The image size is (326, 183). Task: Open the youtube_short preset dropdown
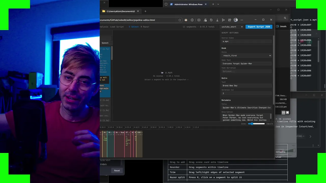coord(232,27)
